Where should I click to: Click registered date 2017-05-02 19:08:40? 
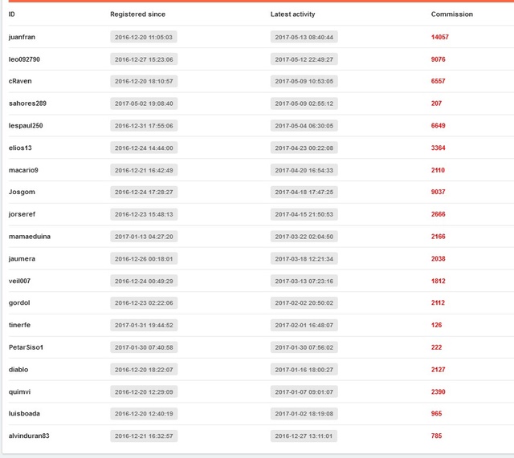[x=144, y=103]
